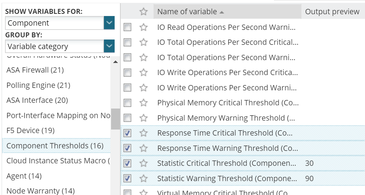Select the ASA Firewall (21) category

[x=35, y=70]
